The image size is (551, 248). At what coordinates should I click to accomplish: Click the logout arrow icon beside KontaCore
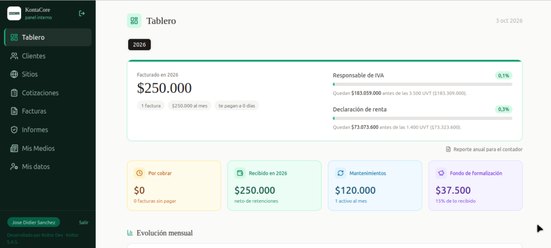82,13
